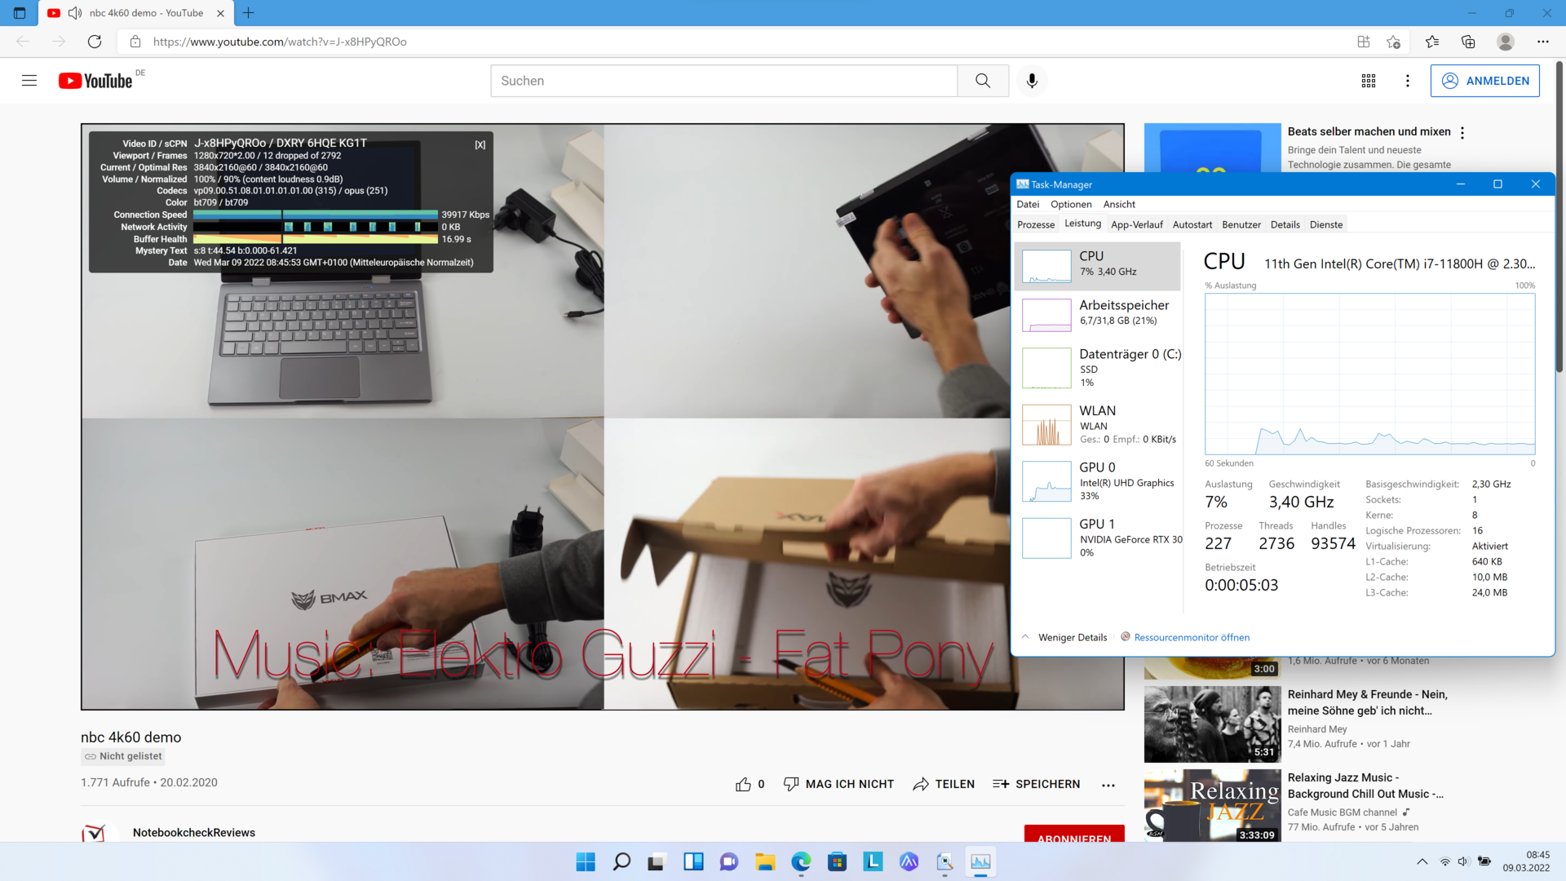Start voice search with microphone icon
The image size is (1566, 881).
1032,81
